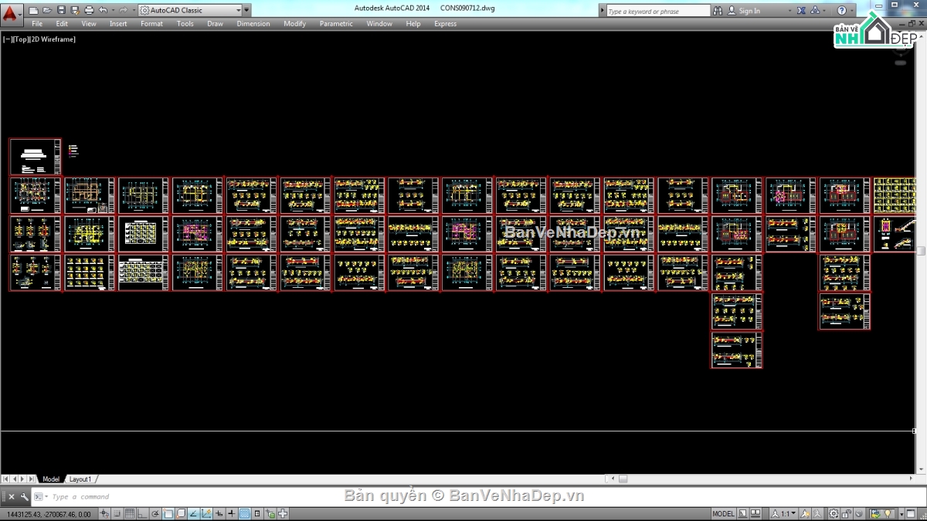Click the MODEL space button in the status bar
The image size is (927, 521).
point(723,514)
